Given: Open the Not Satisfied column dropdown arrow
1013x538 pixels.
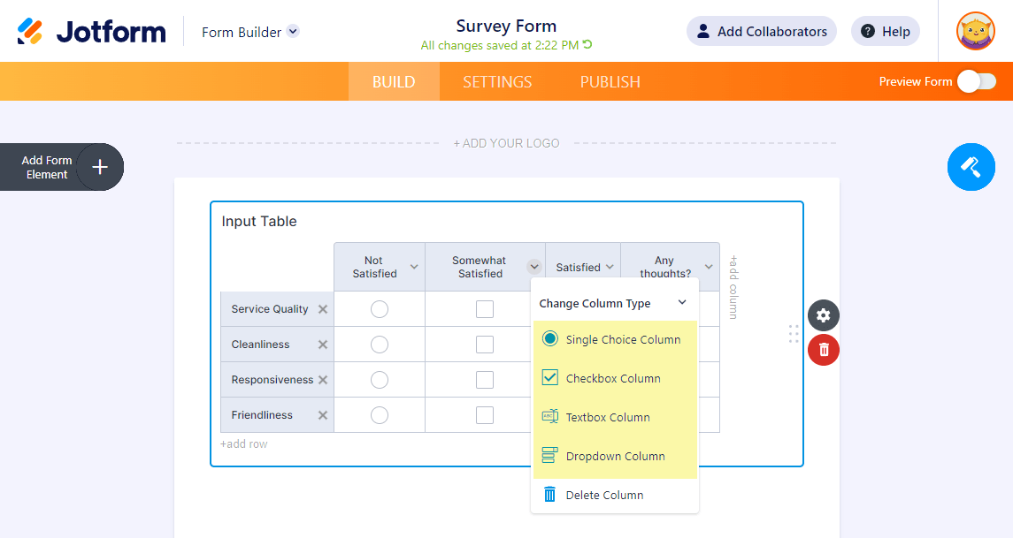Looking at the screenshot, I should (x=414, y=267).
